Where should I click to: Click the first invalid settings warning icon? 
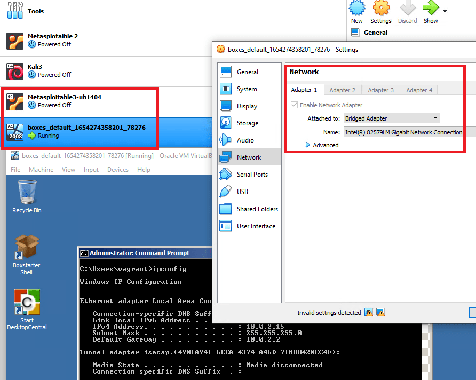[x=369, y=312]
